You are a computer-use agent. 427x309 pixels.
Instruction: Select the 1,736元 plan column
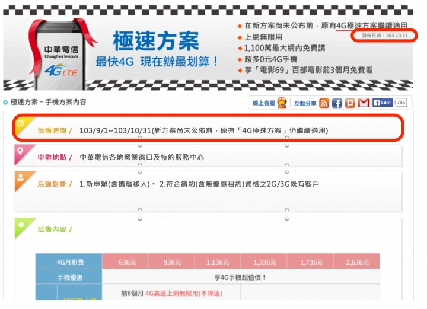click(x=310, y=262)
